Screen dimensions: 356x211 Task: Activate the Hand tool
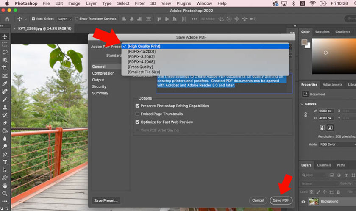click(5, 185)
